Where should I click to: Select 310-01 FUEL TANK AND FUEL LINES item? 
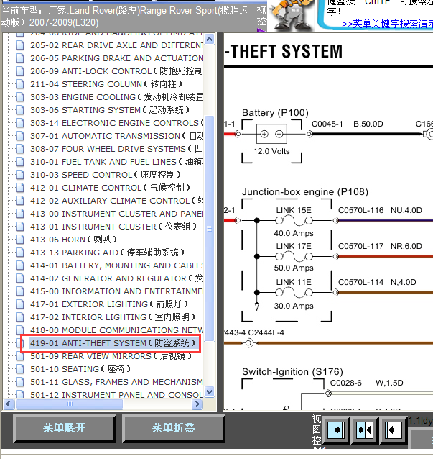(x=117, y=162)
